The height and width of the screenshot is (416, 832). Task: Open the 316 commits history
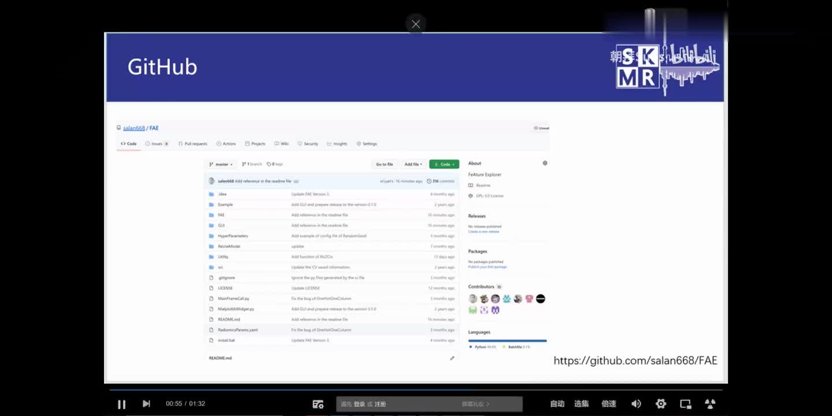[x=441, y=181]
